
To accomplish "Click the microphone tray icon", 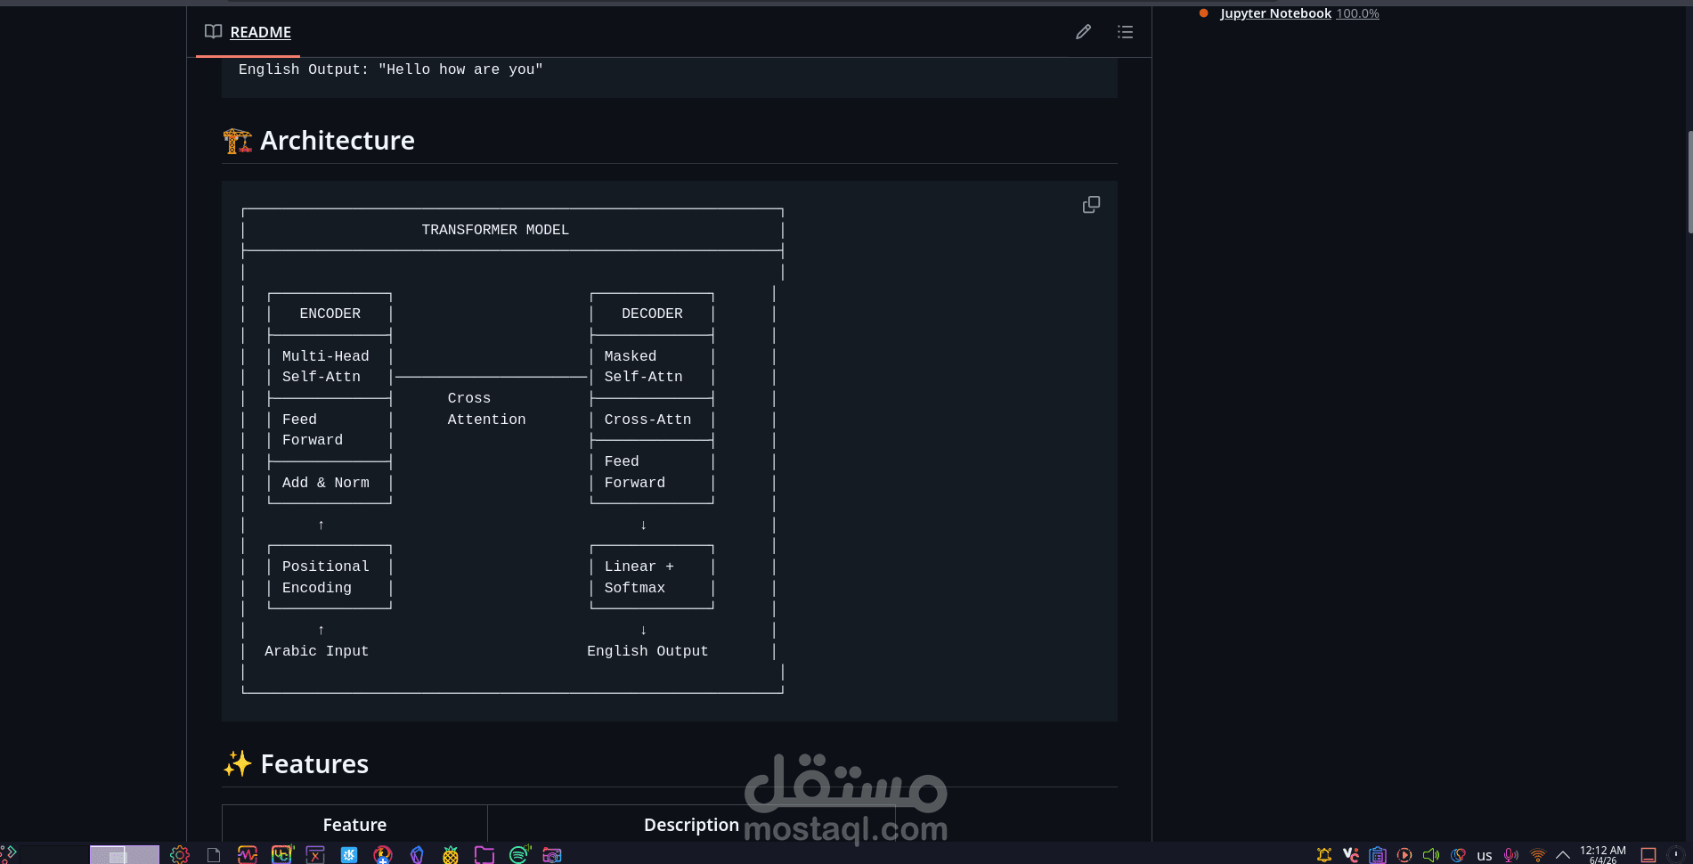I will 1511,855.
